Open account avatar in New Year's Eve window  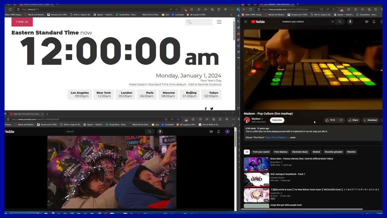pyautogui.click(x=227, y=132)
